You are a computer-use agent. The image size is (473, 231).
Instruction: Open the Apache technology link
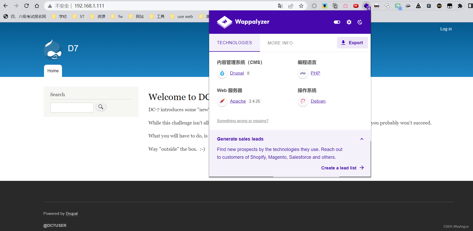238,101
